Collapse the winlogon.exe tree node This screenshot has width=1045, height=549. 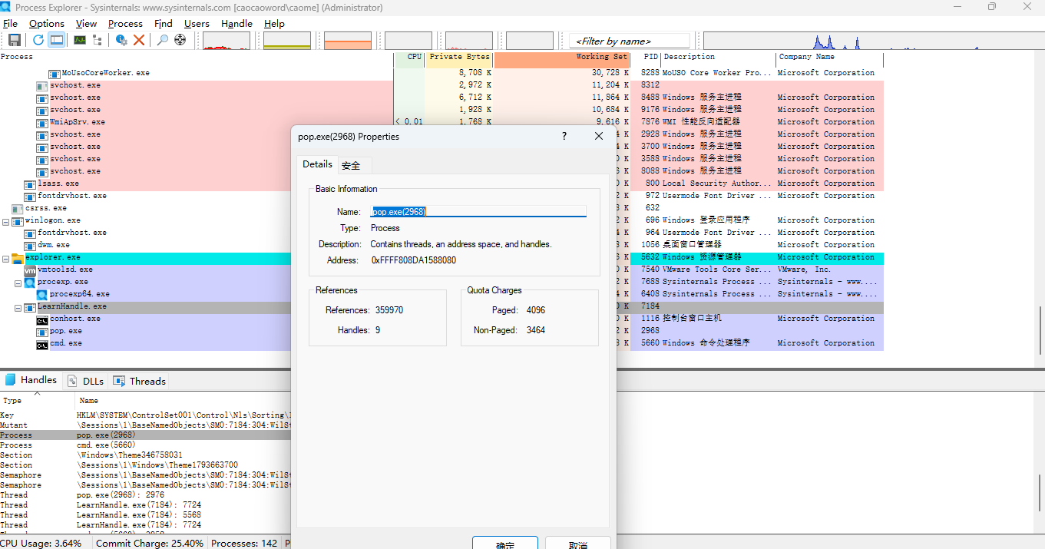tap(6, 221)
